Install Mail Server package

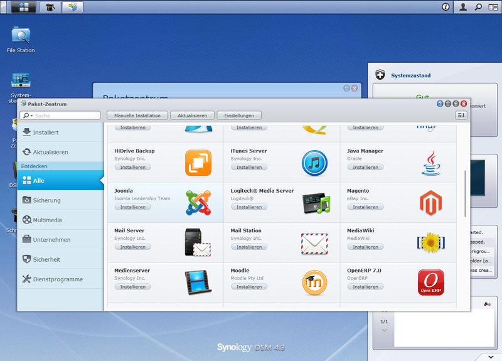click(133, 247)
